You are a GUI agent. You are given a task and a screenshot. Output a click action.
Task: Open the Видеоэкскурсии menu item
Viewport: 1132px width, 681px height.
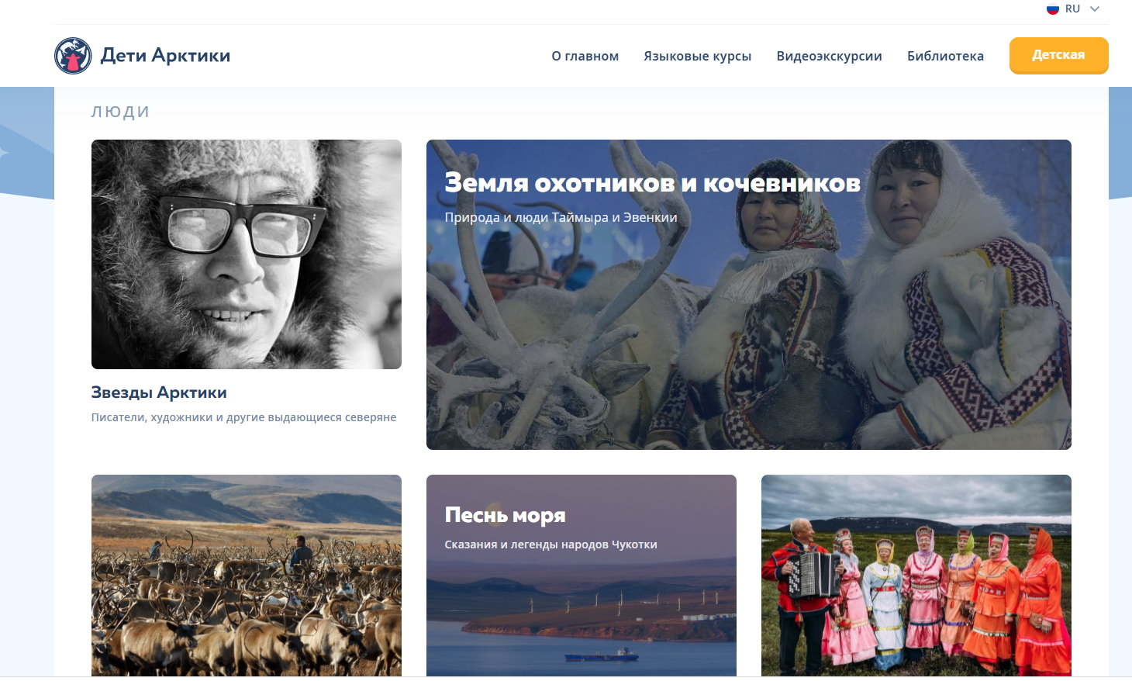(x=830, y=56)
